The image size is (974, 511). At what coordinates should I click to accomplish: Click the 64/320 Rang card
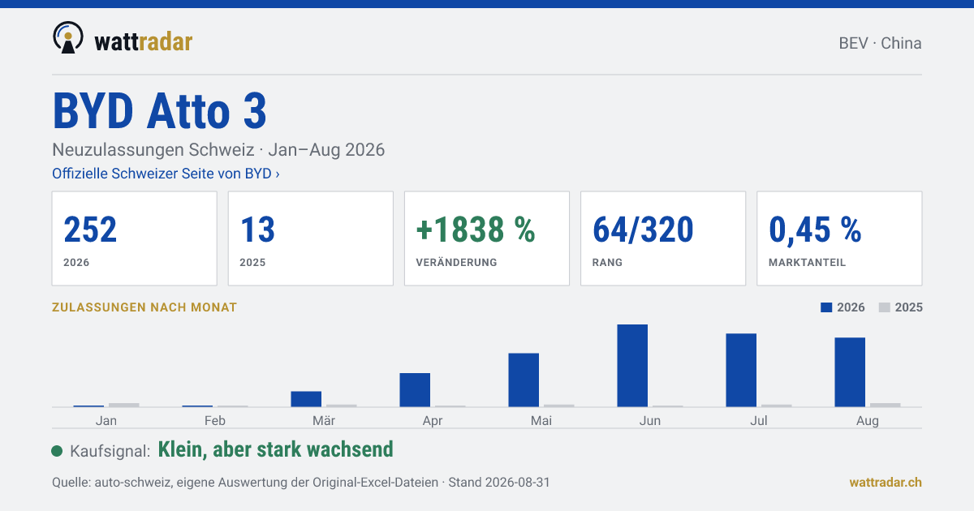tap(663, 238)
